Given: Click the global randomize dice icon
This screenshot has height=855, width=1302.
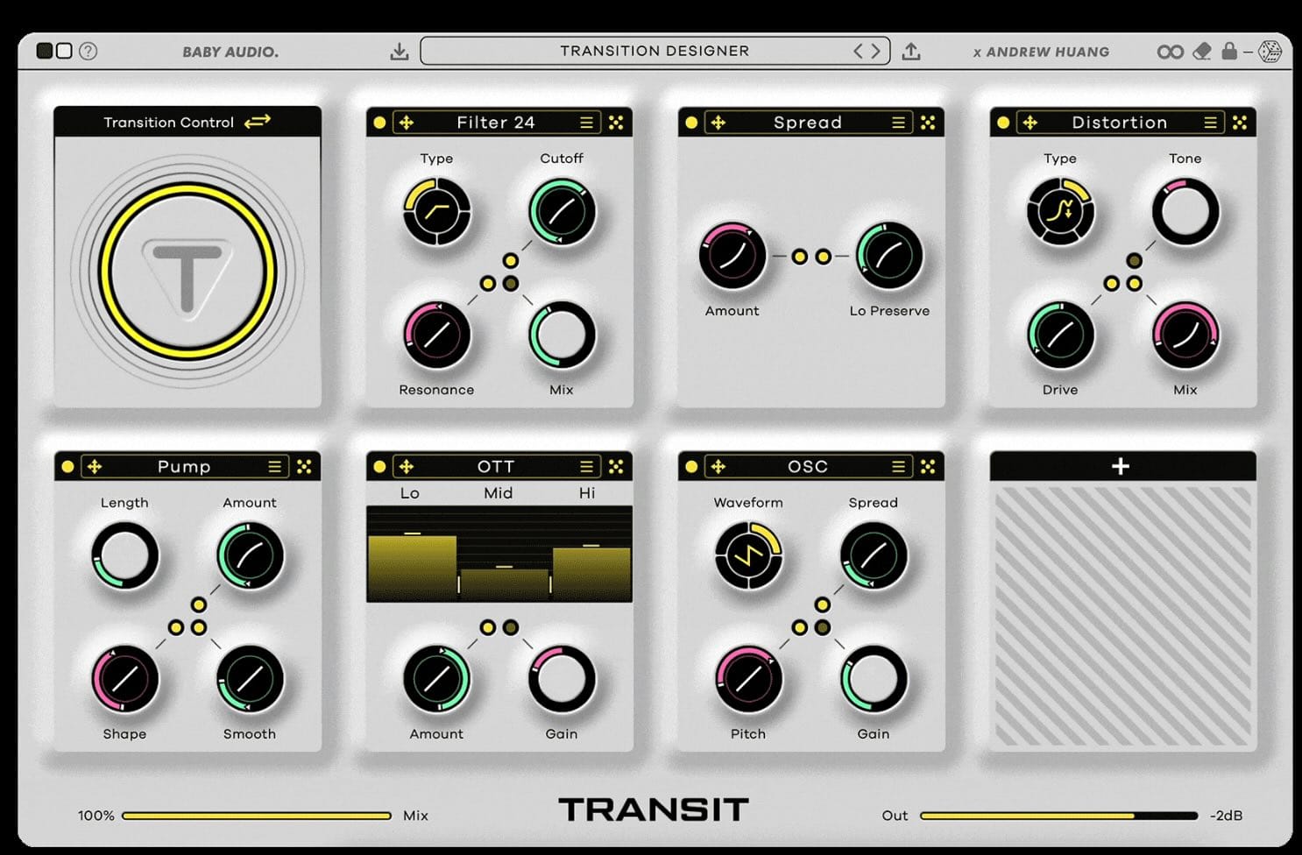Looking at the screenshot, I should (1270, 52).
